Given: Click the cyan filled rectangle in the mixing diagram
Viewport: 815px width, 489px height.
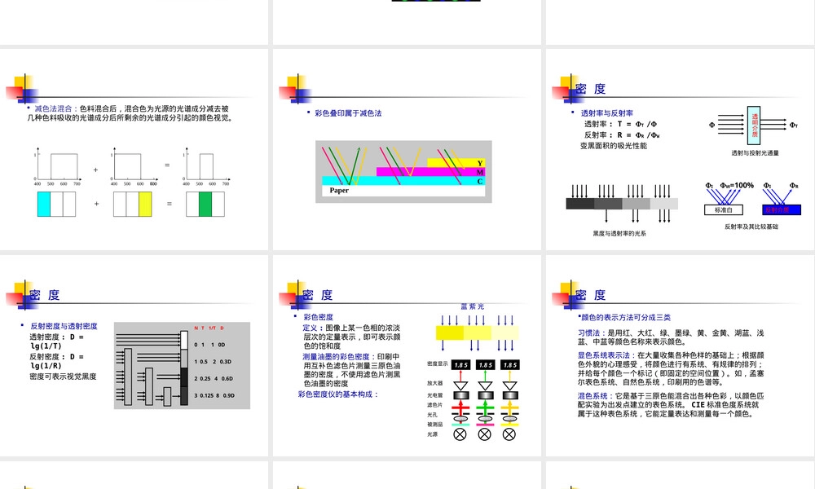Looking at the screenshot, I should 44,204.
